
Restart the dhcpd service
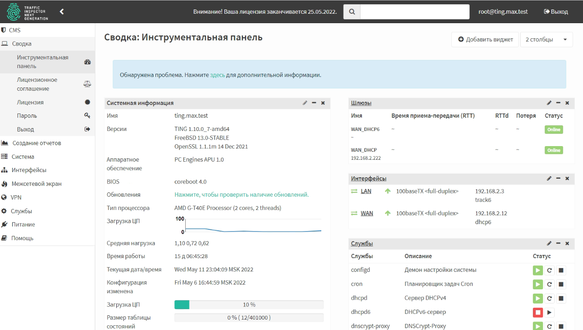point(549,298)
